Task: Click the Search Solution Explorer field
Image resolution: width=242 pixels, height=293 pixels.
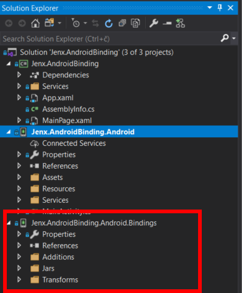Action: (x=110, y=39)
